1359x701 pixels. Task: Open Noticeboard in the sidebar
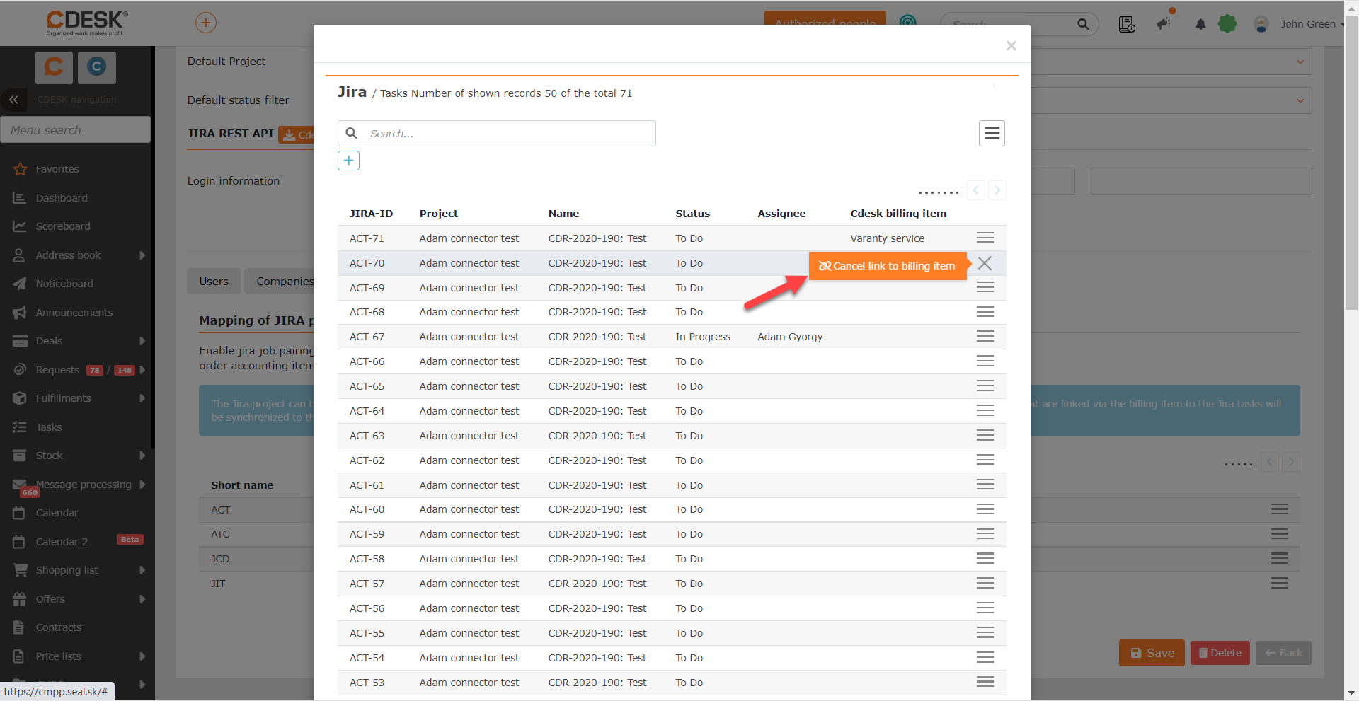pyautogui.click(x=64, y=284)
